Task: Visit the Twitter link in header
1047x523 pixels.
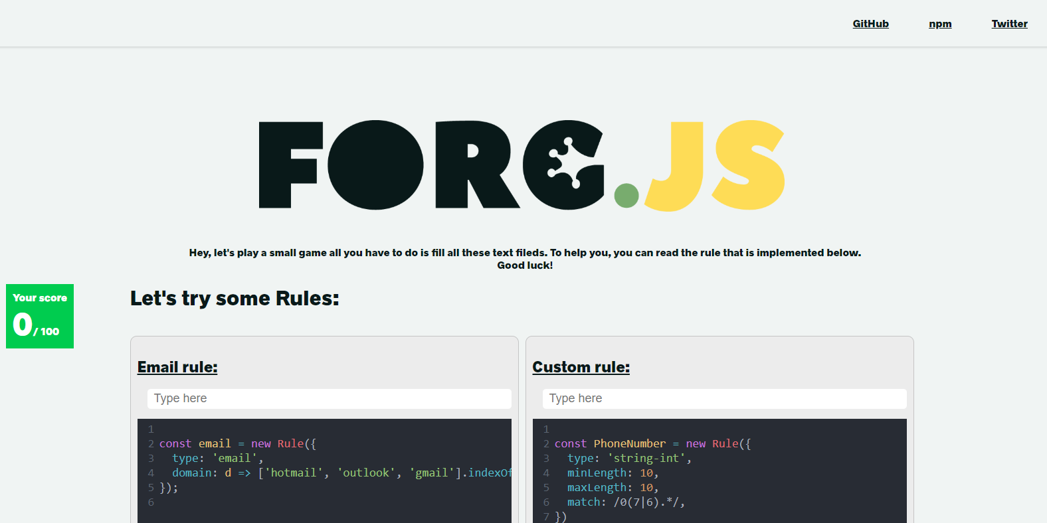Action: [1009, 24]
